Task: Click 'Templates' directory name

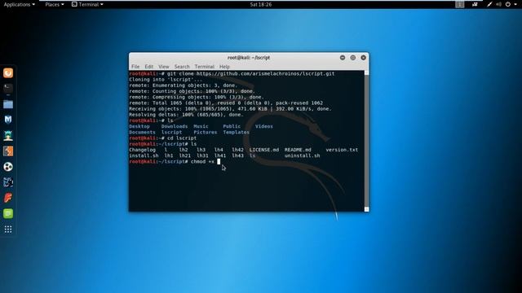Action: click(x=236, y=132)
